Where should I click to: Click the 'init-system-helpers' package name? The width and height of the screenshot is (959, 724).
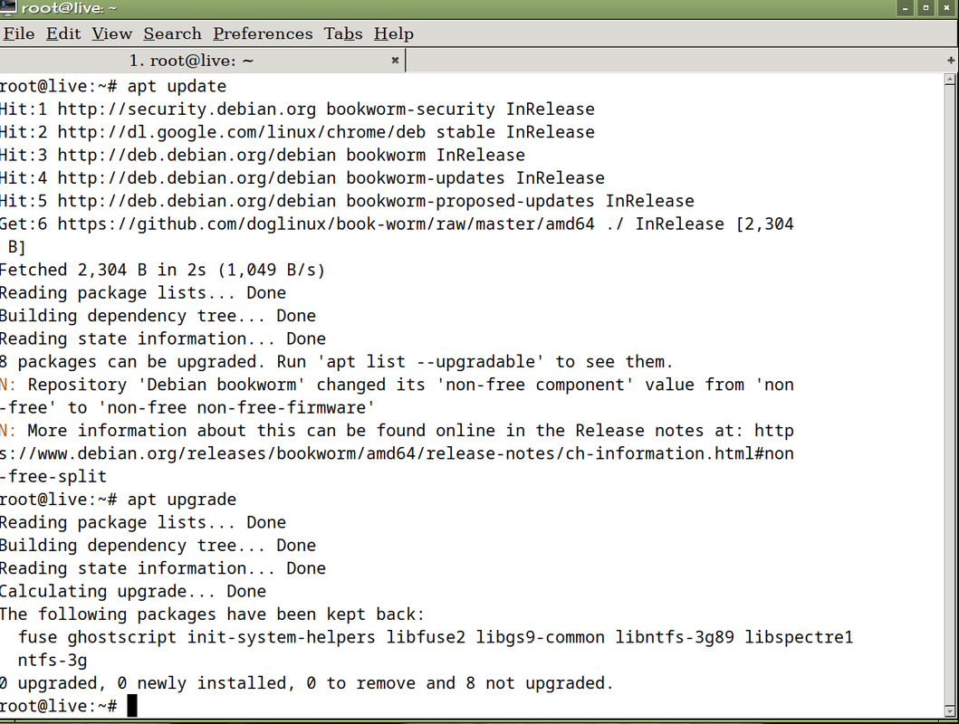282,637
